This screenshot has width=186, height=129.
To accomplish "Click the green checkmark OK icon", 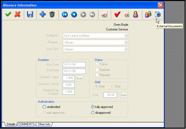I will [x=8, y=14].
